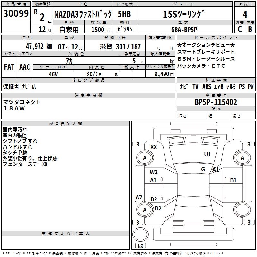The width and height of the screenshot is (257, 257).
Task: Click the overall score 4
Action: (x=245, y=15)
